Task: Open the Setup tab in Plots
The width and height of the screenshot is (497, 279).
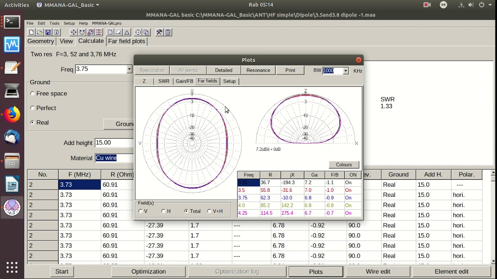Action: (x=229, y=81)
